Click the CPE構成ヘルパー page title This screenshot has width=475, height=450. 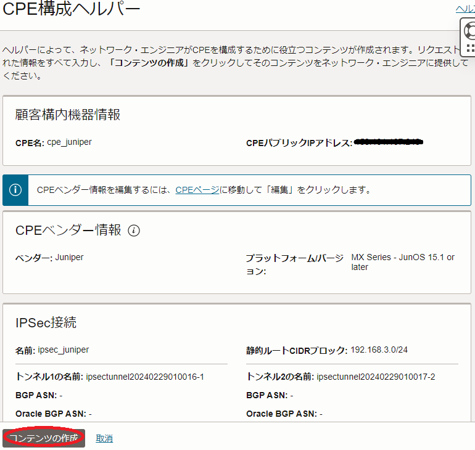[72, 9]
